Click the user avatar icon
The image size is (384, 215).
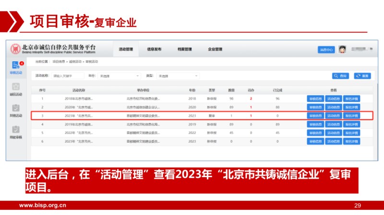click(x=342, y=49)
